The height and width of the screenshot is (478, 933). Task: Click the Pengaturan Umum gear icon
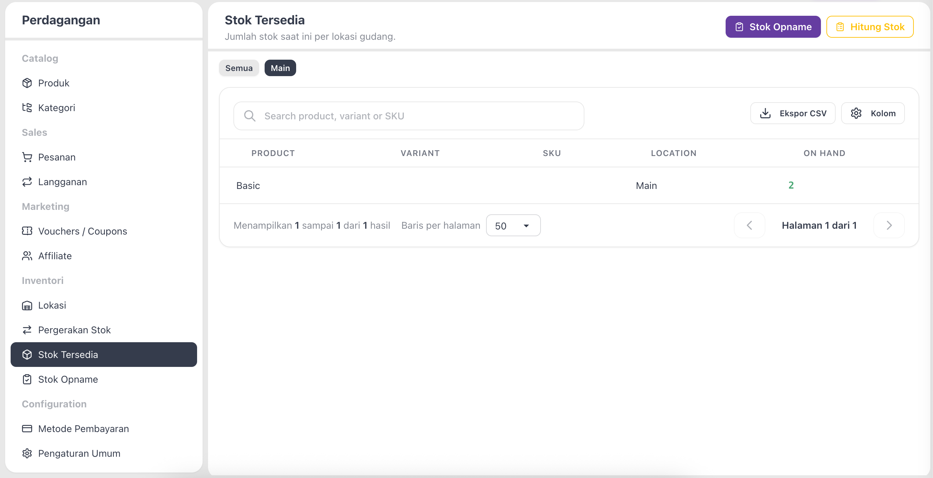[x=27, y=453]
